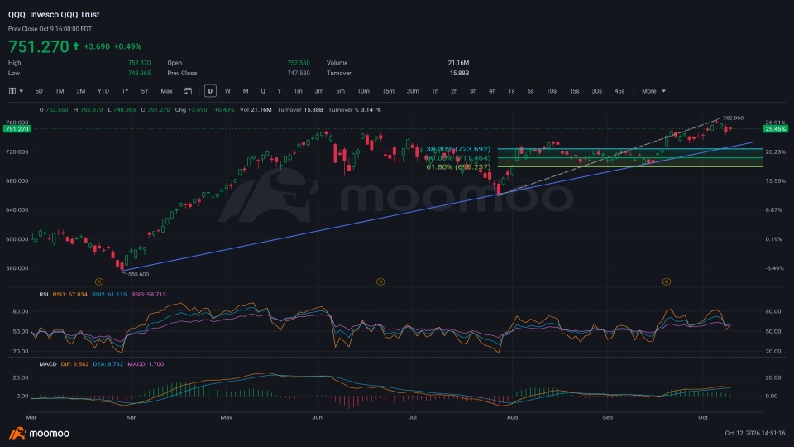The width and height of the screenshot is (794, 447).
Task: Click the DEA: 8.732 value
Action: tap(108, 364)
